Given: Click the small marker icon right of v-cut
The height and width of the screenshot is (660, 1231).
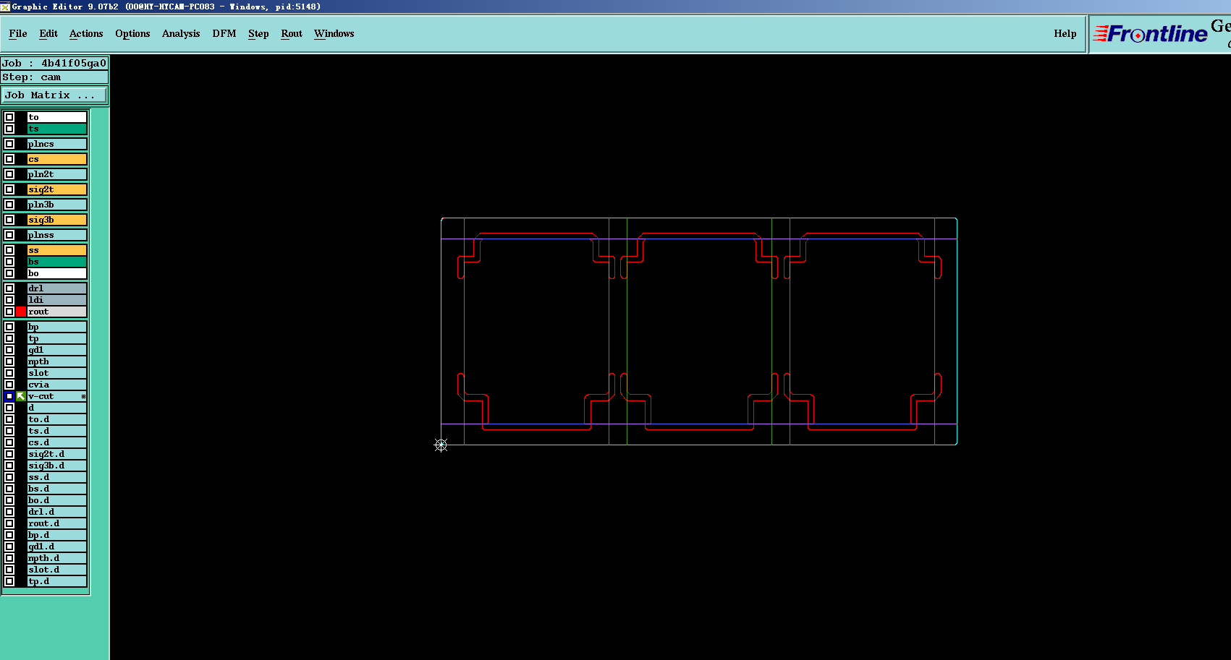Looking at the screenshot, I should (x=83, y=396).
